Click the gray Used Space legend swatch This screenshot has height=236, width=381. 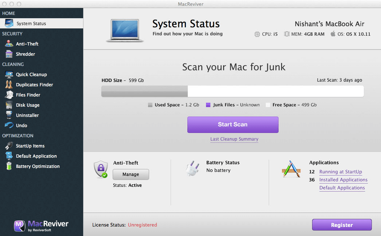coord(150,105)
